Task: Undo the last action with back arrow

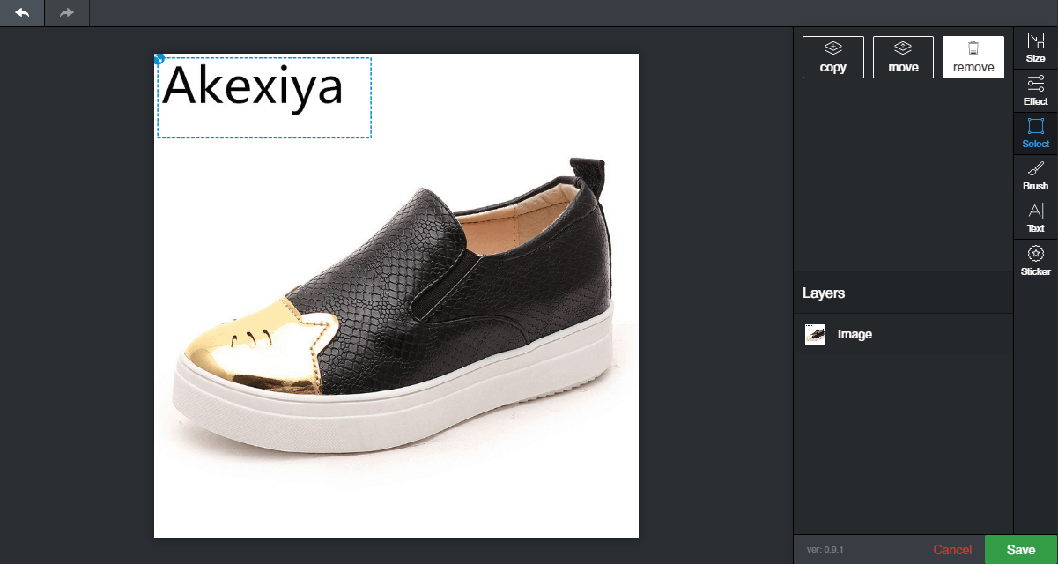Action: pos(22,13)
